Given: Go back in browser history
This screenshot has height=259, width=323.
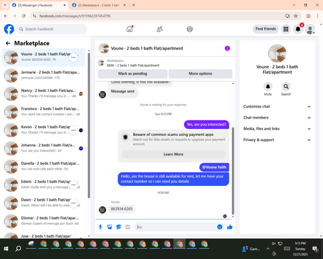Looking at the screenshot, I should tap(6, 16).
